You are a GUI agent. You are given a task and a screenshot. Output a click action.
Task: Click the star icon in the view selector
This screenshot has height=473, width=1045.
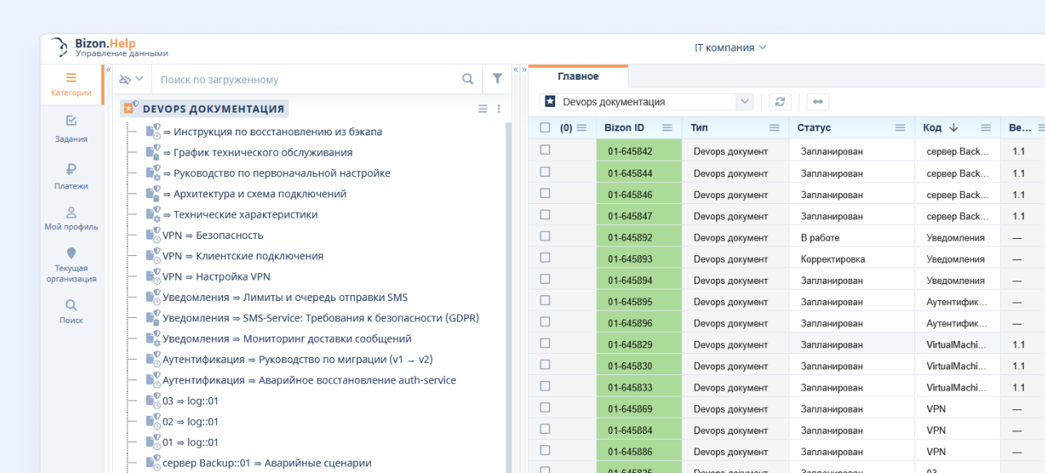pos(550,101)
